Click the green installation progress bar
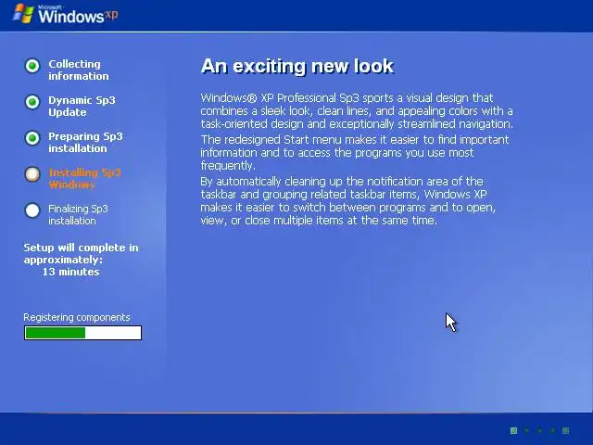 tap(82, 333)
